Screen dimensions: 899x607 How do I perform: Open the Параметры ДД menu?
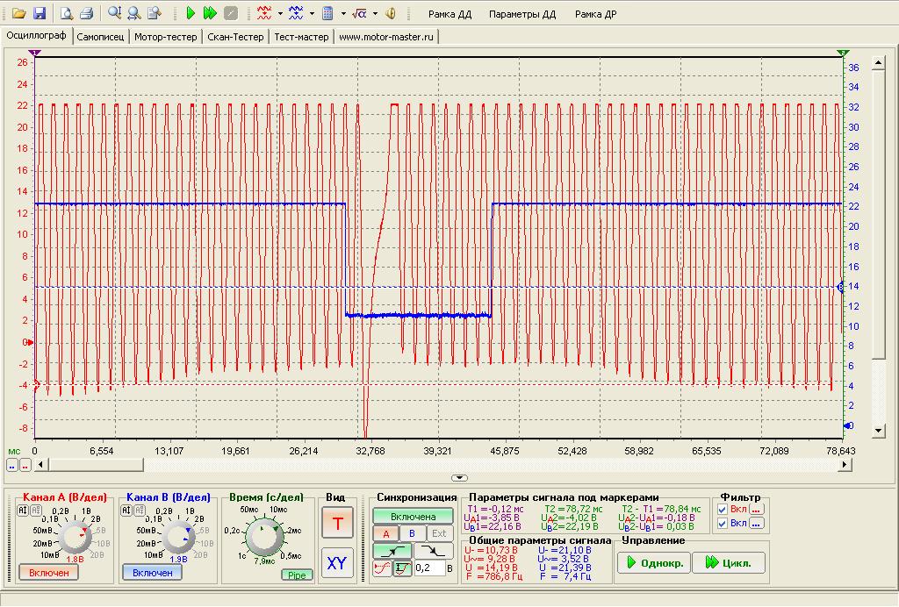tap(522, 14)
